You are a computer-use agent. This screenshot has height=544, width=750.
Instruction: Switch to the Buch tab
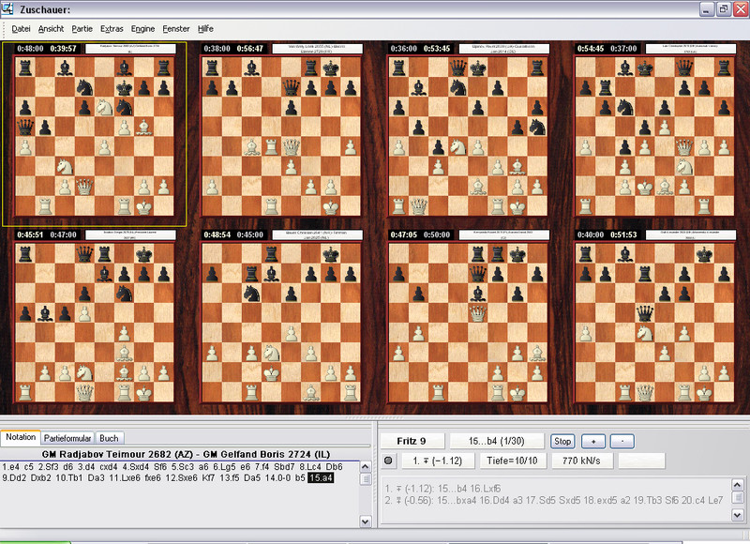click(x=109, y=438)
